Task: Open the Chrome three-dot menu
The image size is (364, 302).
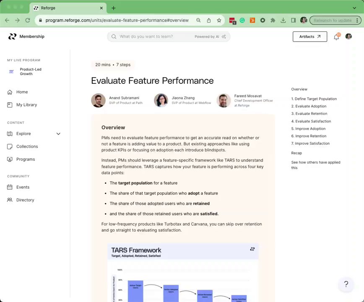Action: [x=358, y=20]
